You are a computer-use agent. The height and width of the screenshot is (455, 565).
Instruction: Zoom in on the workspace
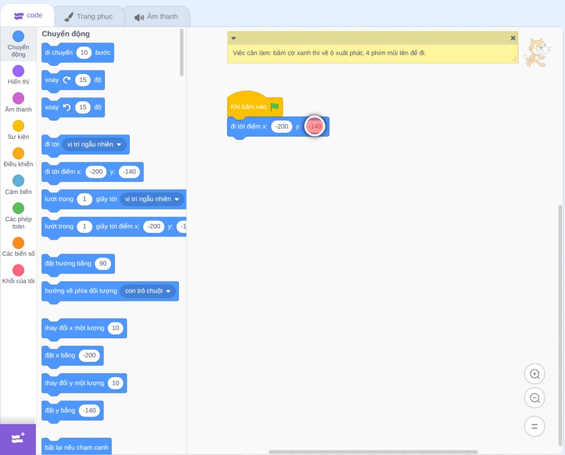534,374
